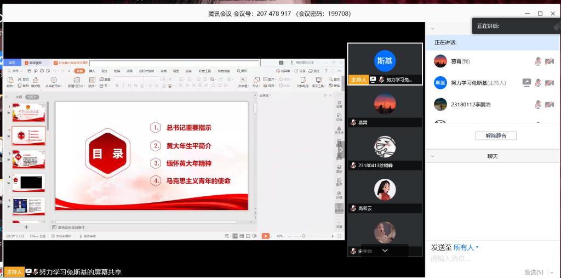Screen dimensions: 561x278
Task: Click the microphone icon for 23180112李鹏浩
Action: 538,104
